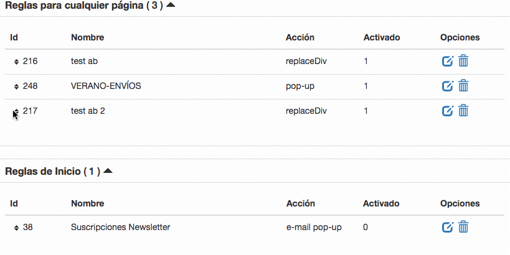Delete Suscripciones Newsletter rule
Image resolution: width=510 pixels, height=255 pixels.
click(463, 227)
